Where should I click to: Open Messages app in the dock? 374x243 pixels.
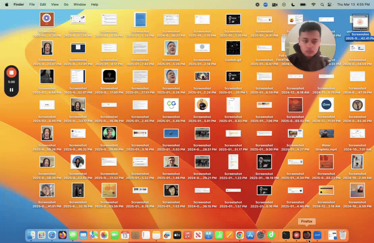(x=73, y=235)
